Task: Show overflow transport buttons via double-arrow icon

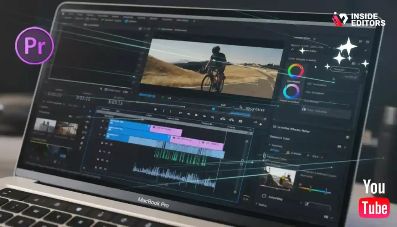Action: pyautogui.click(x=255, y=122)
